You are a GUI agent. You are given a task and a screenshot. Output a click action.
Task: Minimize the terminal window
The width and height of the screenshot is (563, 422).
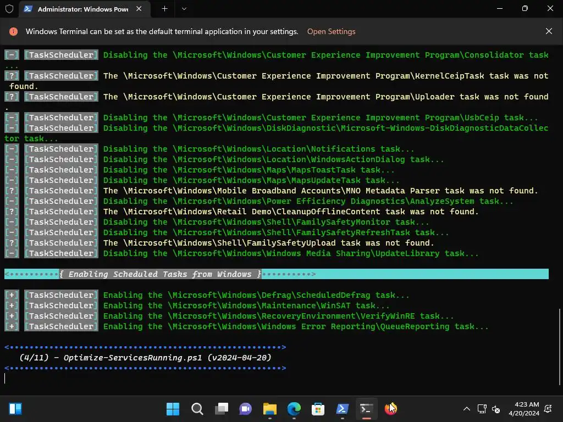(499, 9)
